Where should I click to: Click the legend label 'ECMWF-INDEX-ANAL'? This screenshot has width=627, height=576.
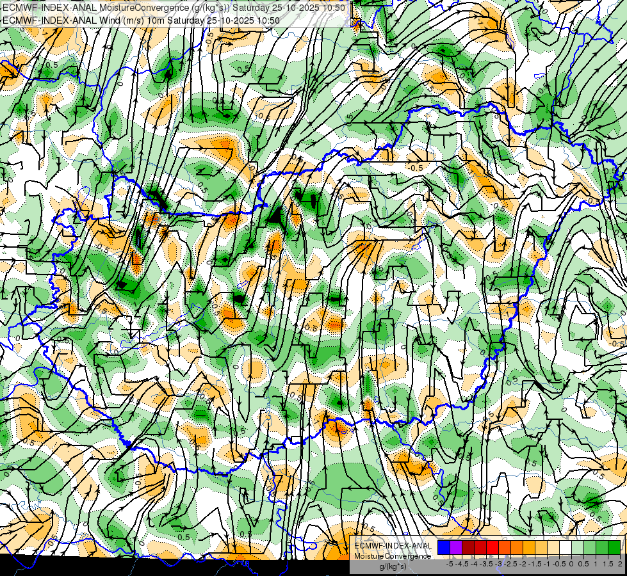[x=393, y=546]
